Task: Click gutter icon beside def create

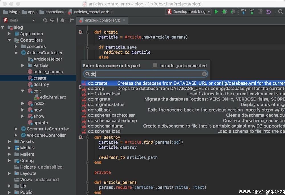Action: 81,32
